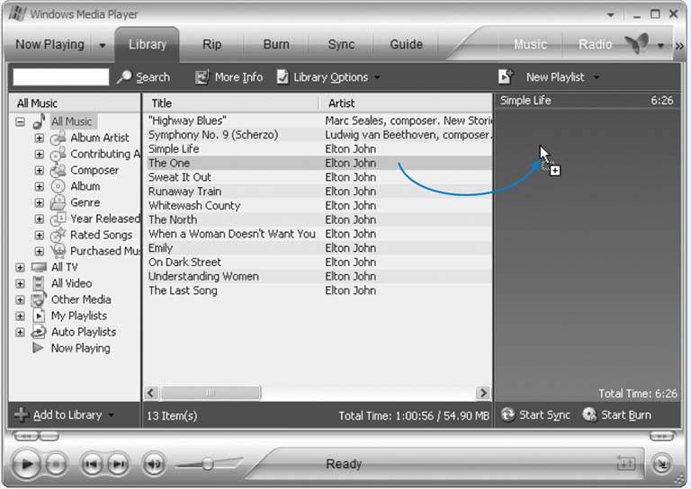The image size is (691, 489).
Task: Select the song Runaway Train
Action: (184, 191)
